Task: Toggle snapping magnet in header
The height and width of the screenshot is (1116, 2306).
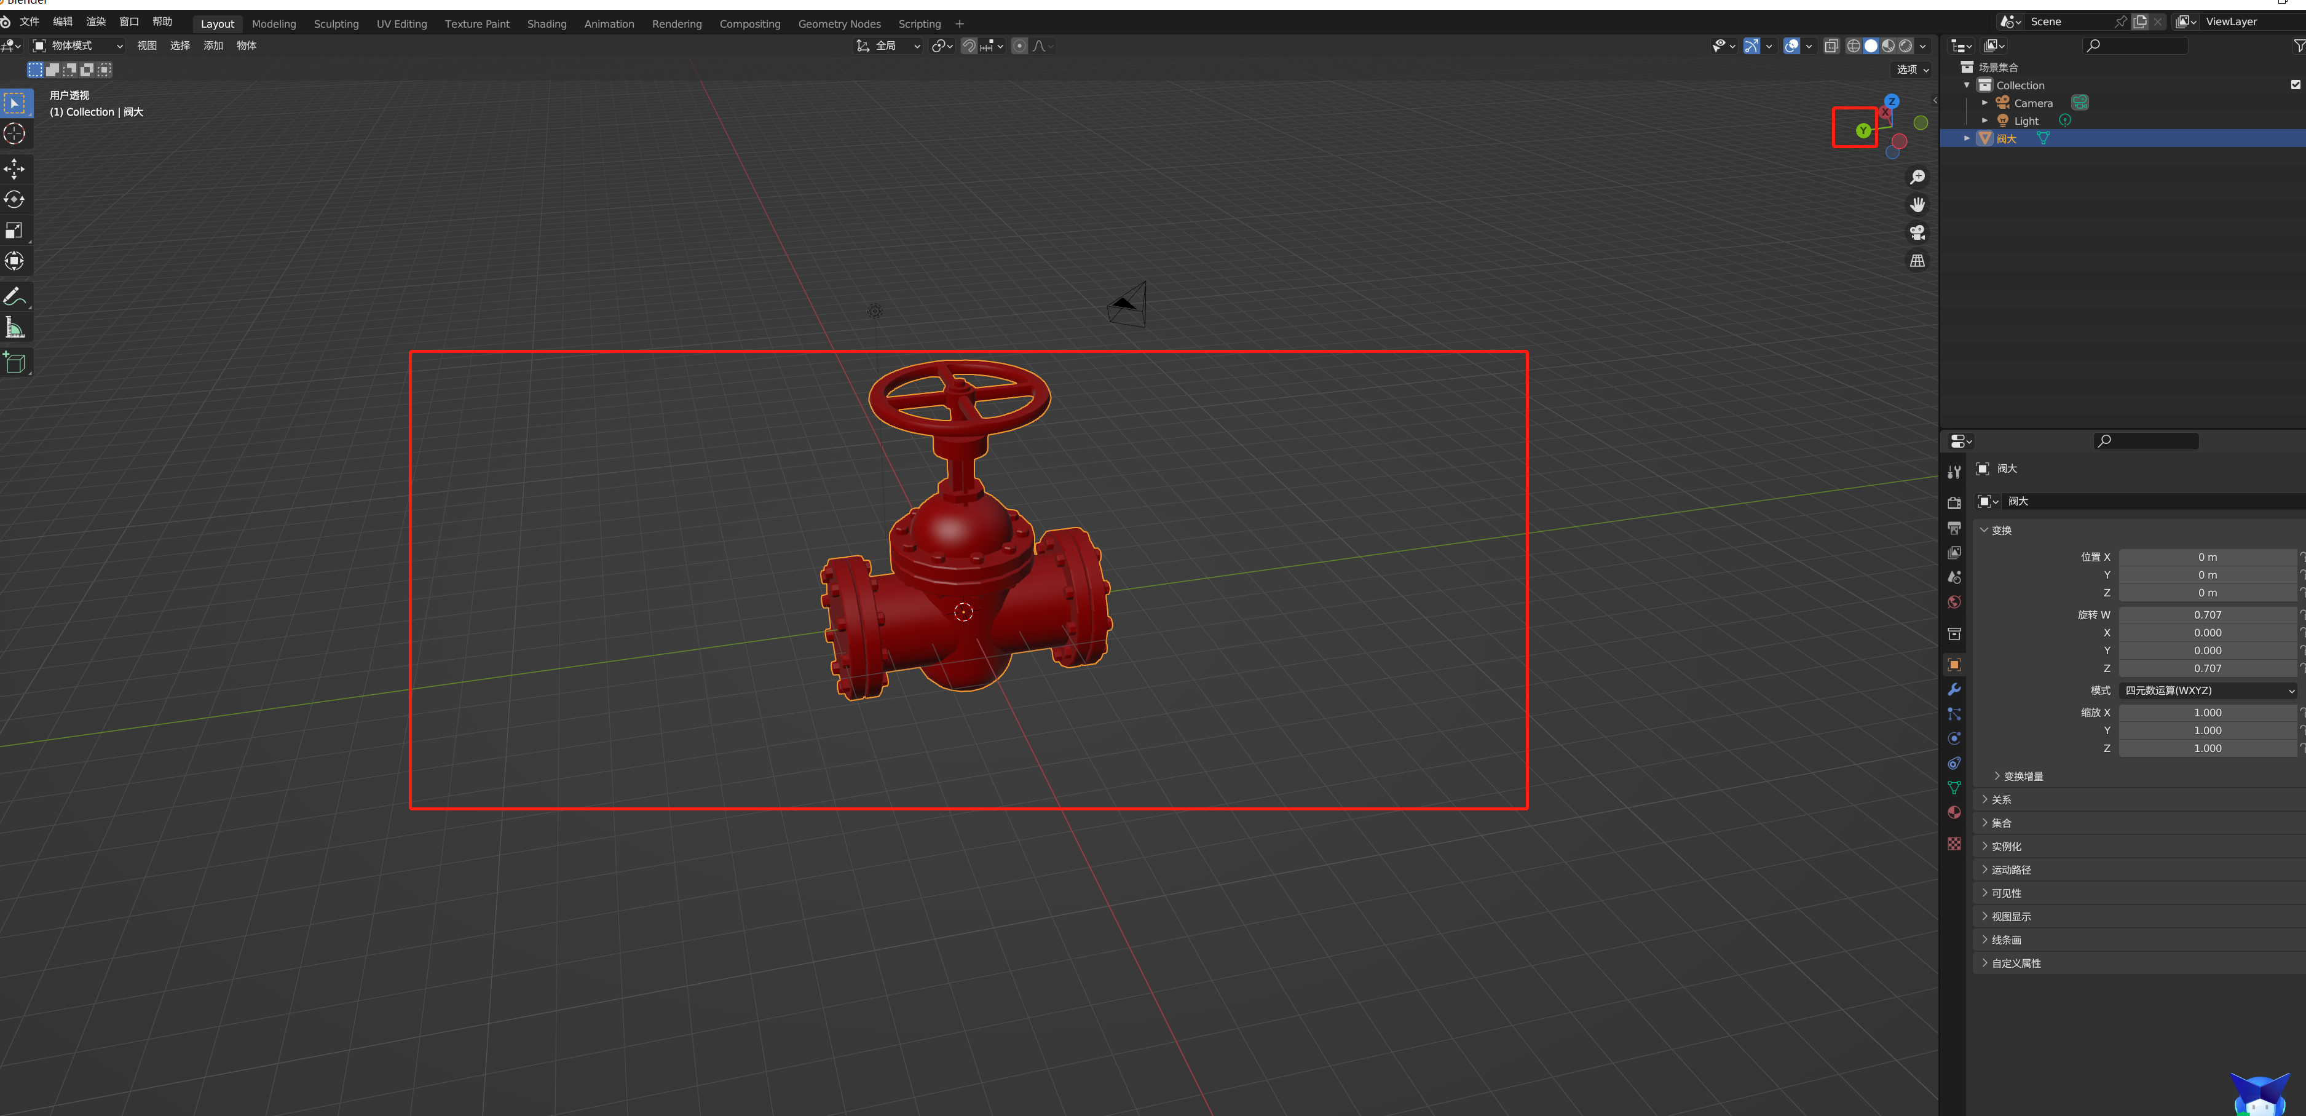Action: 969,46
